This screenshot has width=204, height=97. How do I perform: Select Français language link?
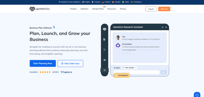96,2
